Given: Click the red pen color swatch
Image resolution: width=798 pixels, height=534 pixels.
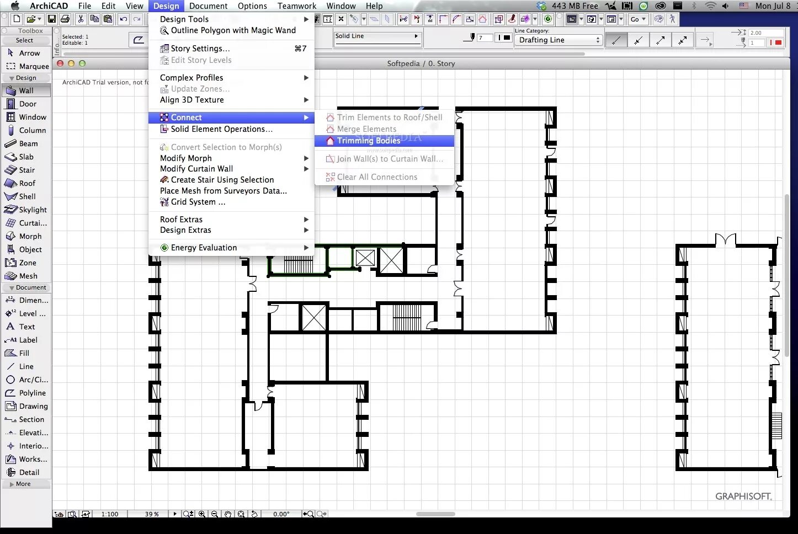Looking at the screenshot, I should (778, 42).
